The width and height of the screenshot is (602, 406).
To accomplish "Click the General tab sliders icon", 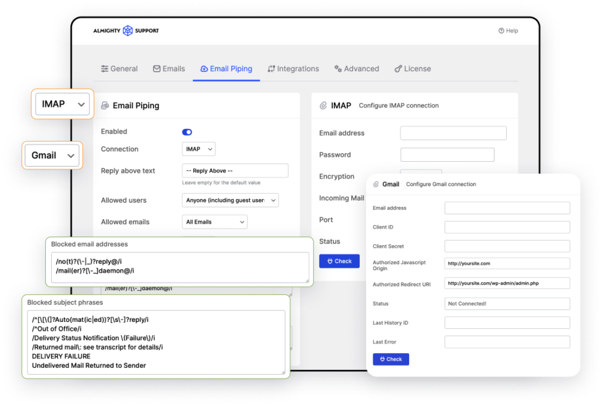I will (x=105, y=69).
